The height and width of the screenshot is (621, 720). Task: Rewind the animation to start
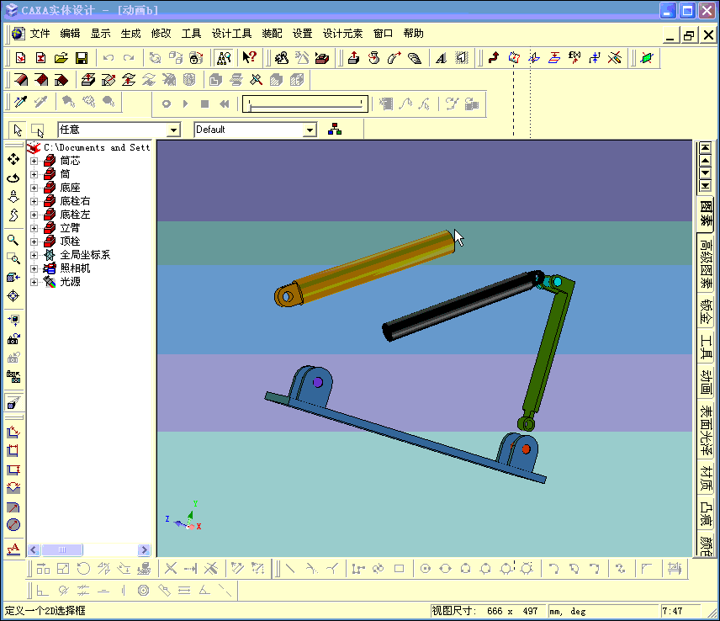224,104
